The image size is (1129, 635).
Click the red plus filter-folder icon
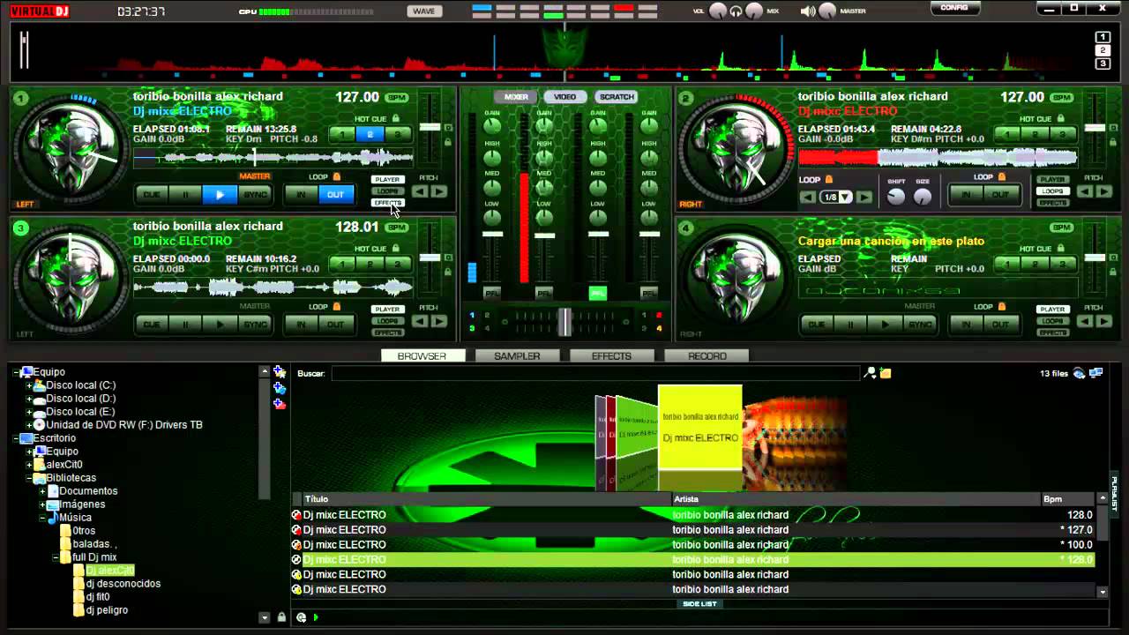click(280, 404)
